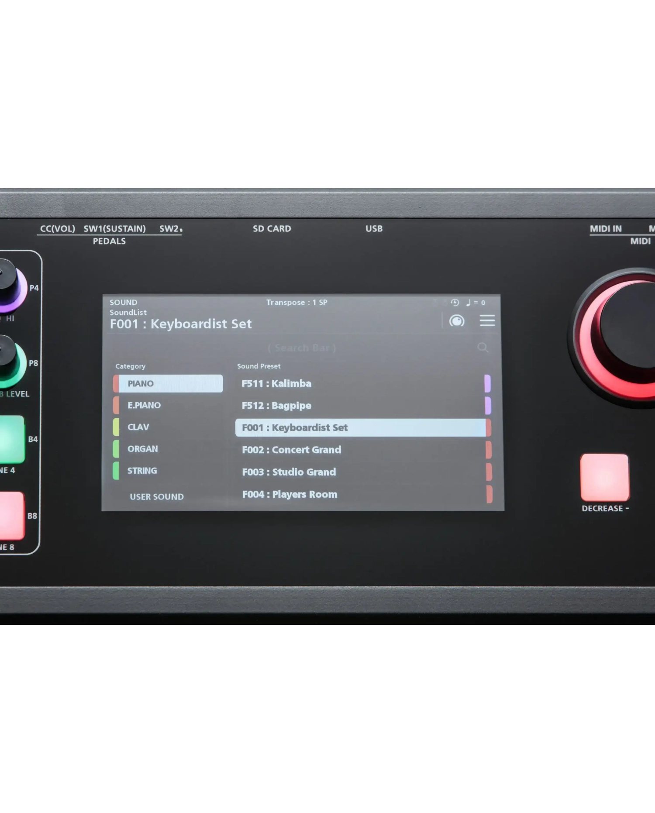
Task: Tap the knob assignment icon beside menu
Action: pyautogui.click(x=457, y=321)
